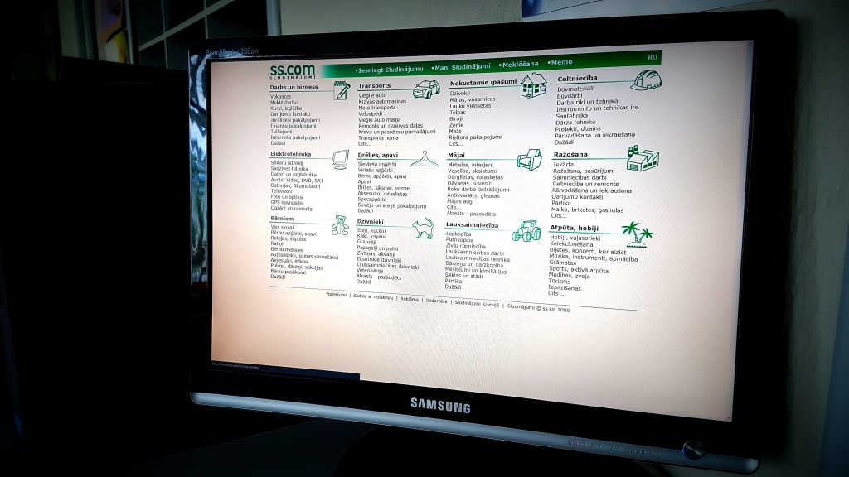Image resolution: width=849 pixels, height=477 pixels.
Task: Select the monitor icon for Elektrotehnika
Action: 340,159
